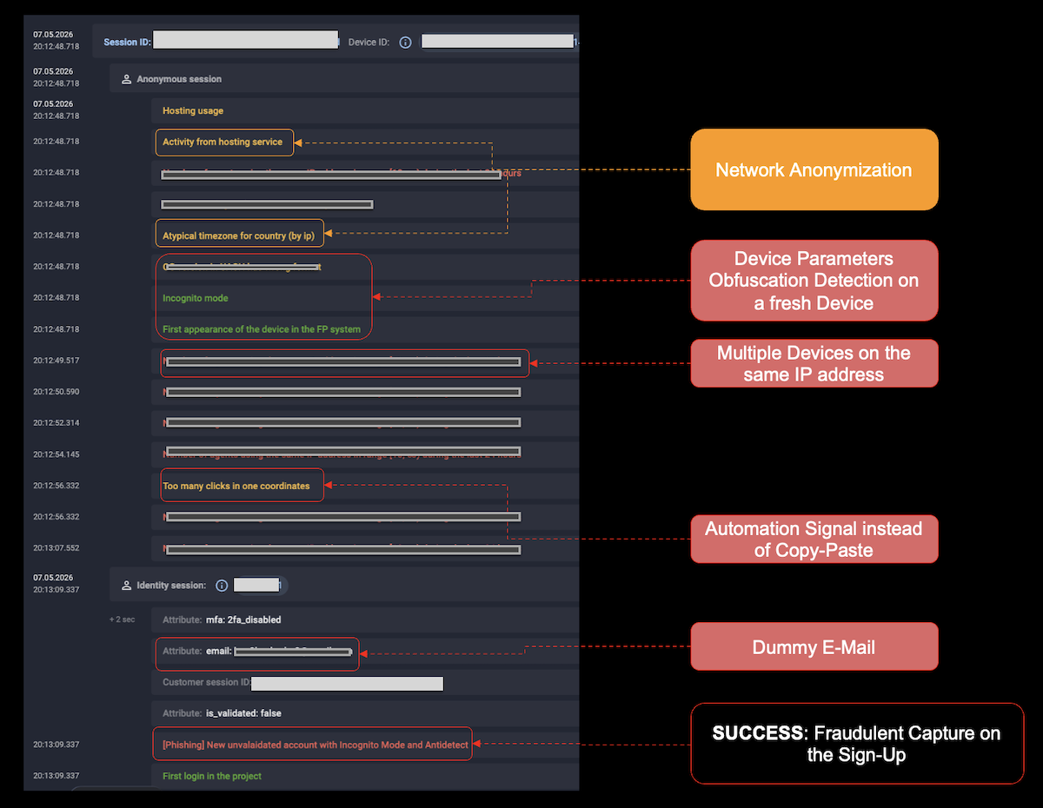Click the redacted Session ID value field
The width and height of the screenshot is (1043, 808).
(246, 40)
